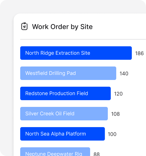The image size is (146, 156).
Task: Click the divider line below the title
Action: tap(83, 39)
